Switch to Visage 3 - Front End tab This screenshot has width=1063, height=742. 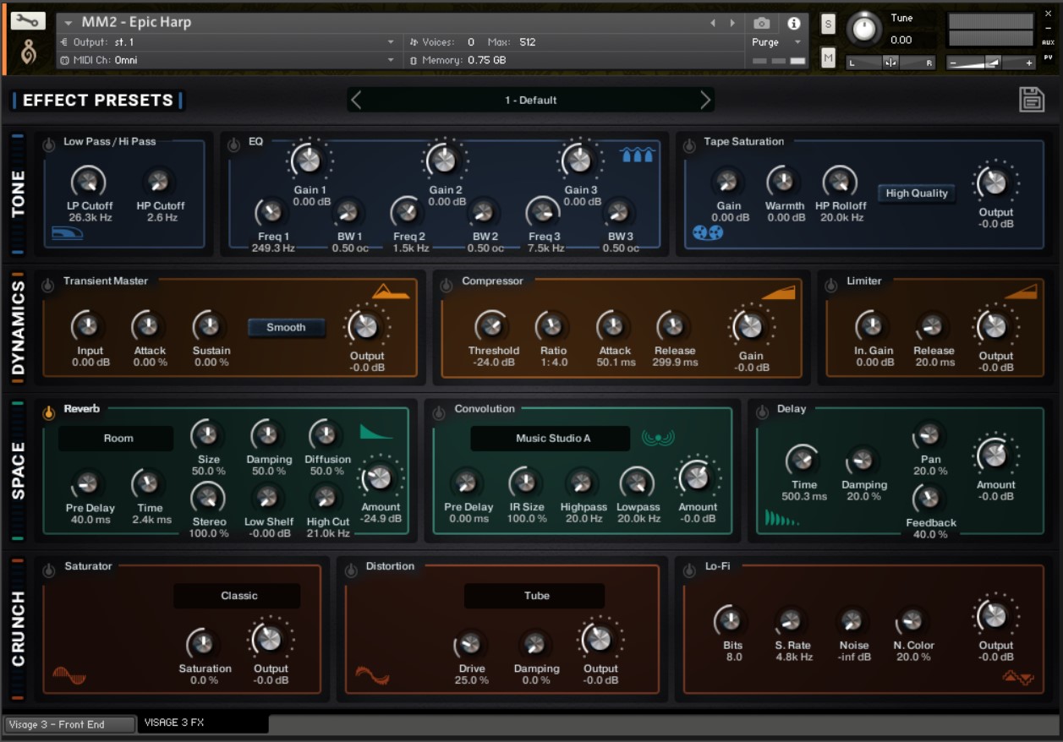69,724
